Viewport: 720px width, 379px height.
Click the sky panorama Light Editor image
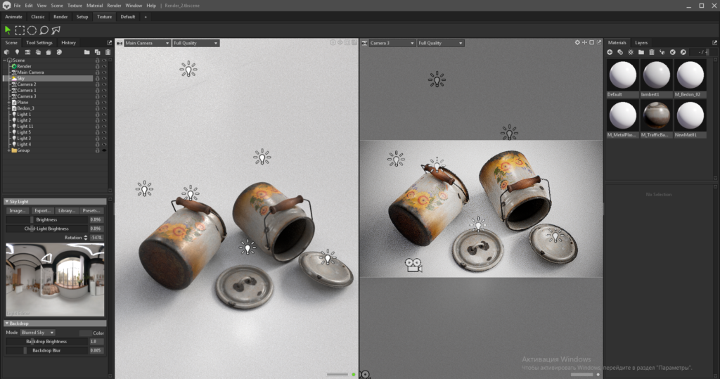[55, 280]
